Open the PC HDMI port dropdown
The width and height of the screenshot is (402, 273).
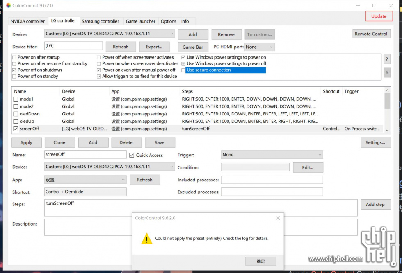(x=259, y=47)
